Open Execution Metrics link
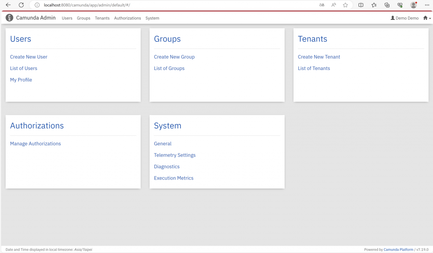Image resolution: width=433 pixels, height=253 pixels. coord(174,178)
